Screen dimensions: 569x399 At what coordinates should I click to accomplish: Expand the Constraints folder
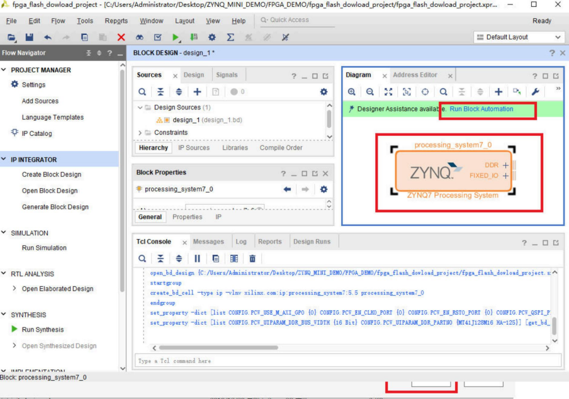coord(140,133)
